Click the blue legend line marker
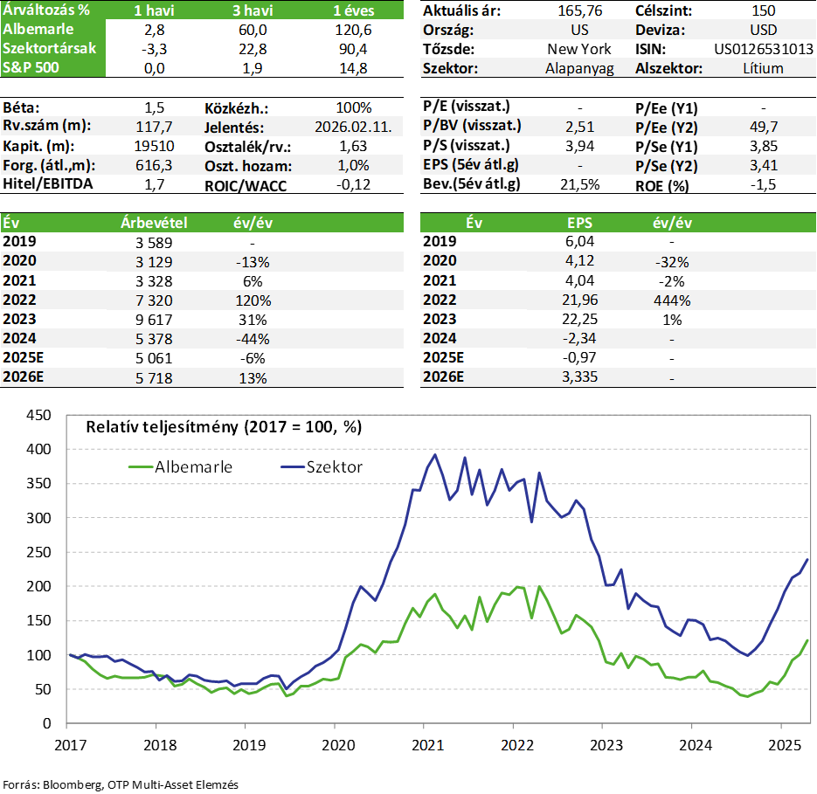817x794 pixels. [293, 466]
